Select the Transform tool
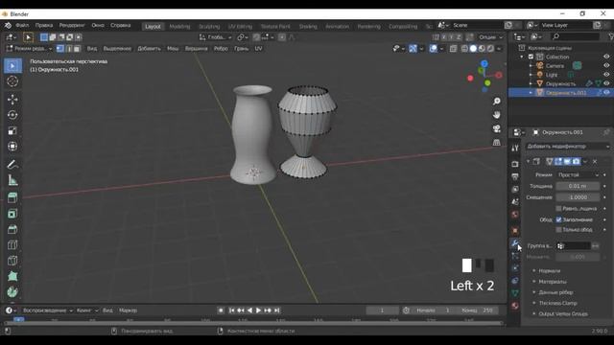 click(12, 147)
